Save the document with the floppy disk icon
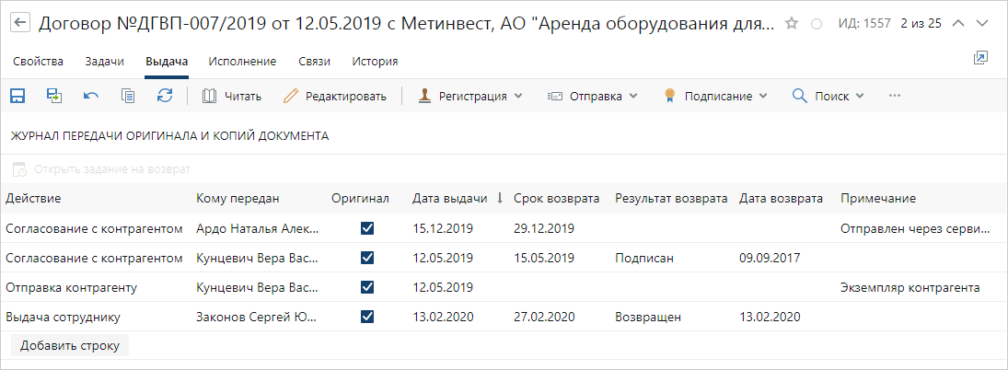Image resolution: width=1008 pixels, height=370 pixels. pyautogui.click(x=17, y=97)
